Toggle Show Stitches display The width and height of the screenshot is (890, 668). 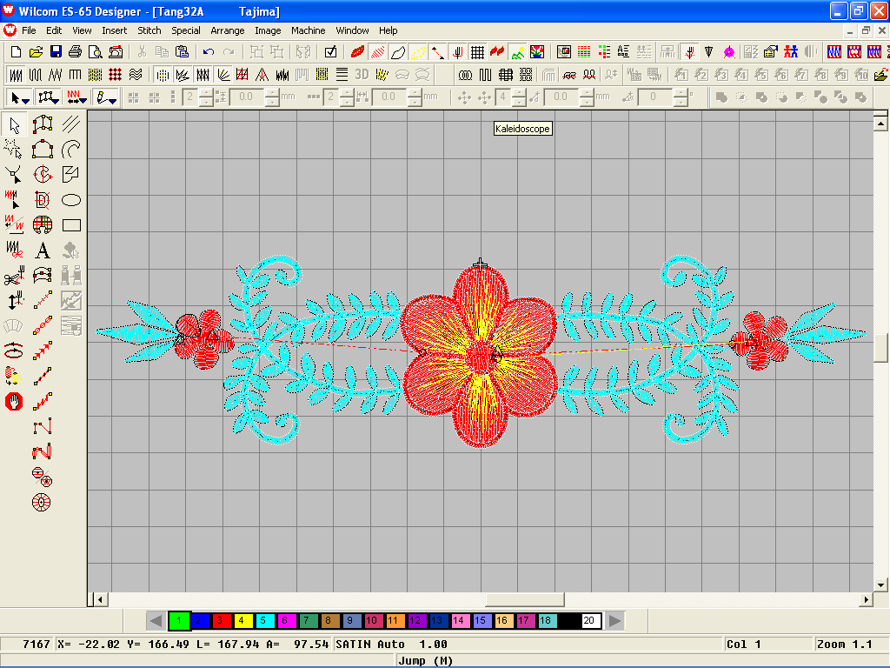377,52
